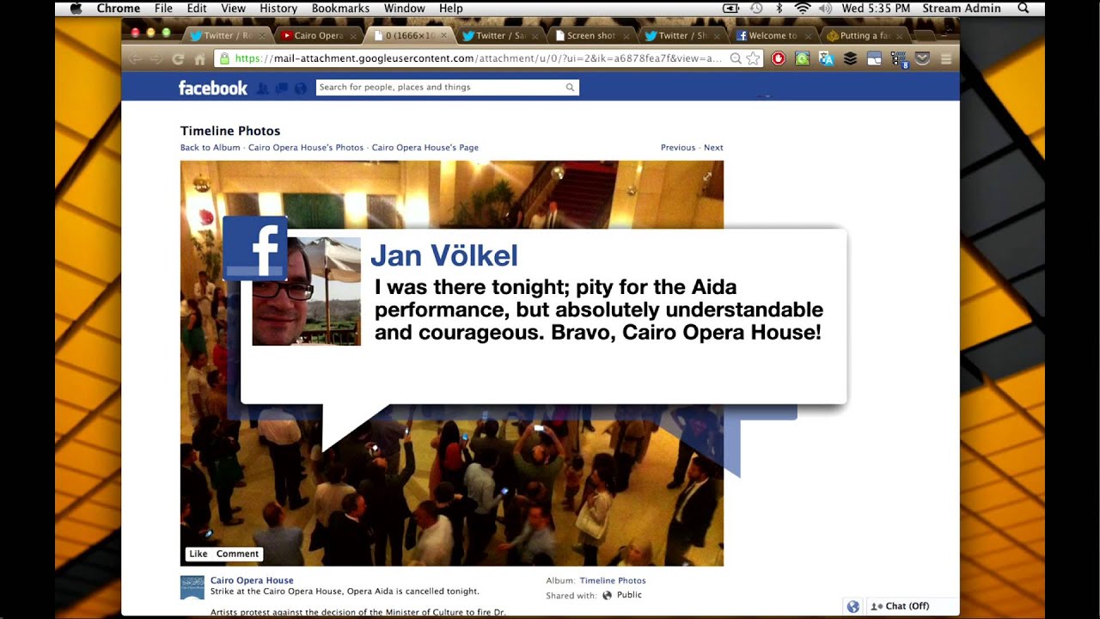This screenshot has width=1100, height=619.
Task: Click the zoom magnifier in the address bar
Action: pos(736,58)
